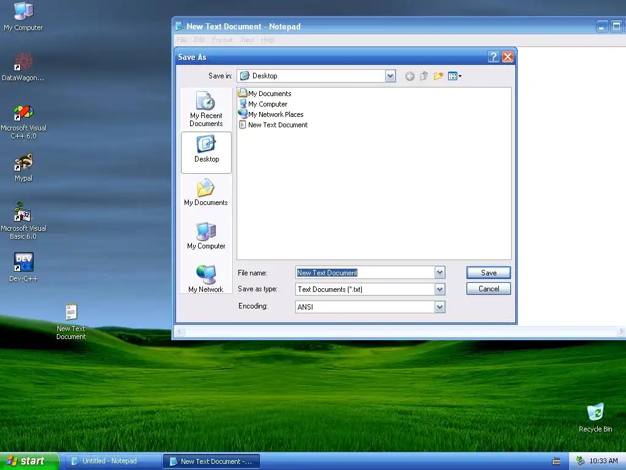
Task: Open Notepad View menu
Action: point(247,40)
